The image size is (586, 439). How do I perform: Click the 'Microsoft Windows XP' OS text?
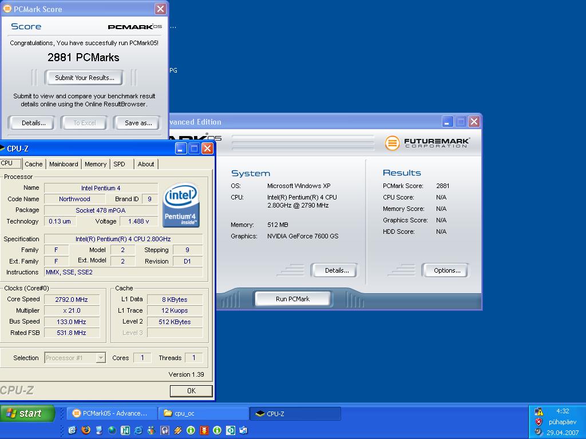[x=299, y=186]
